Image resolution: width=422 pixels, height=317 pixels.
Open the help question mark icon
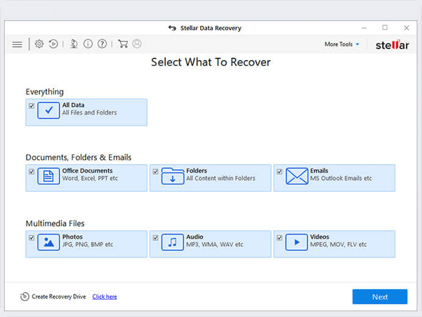[x=102, y=44]
